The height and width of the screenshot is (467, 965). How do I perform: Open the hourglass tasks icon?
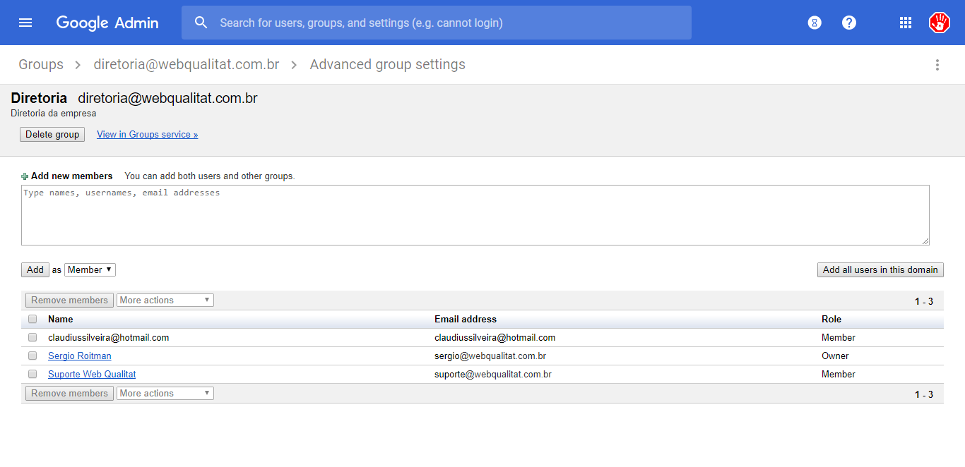(x=815, y=23)
